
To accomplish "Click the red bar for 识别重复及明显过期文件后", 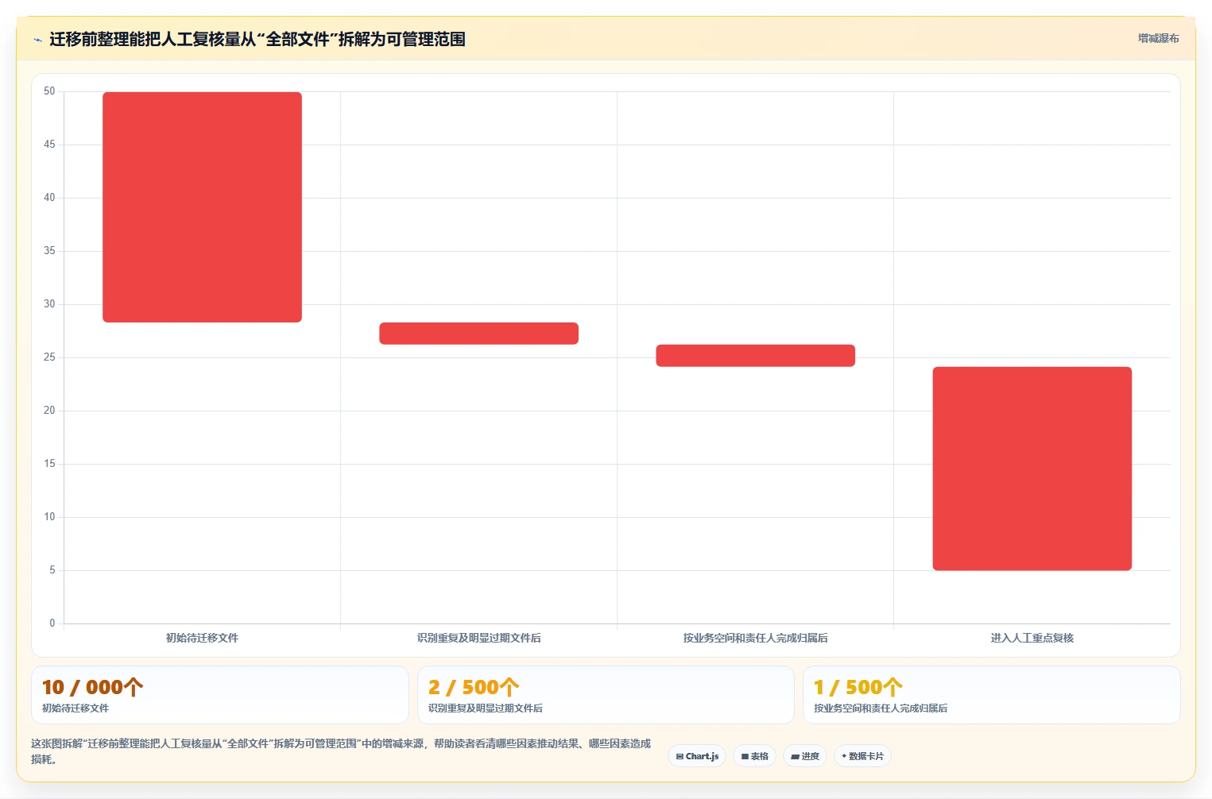I will [478, 334].
